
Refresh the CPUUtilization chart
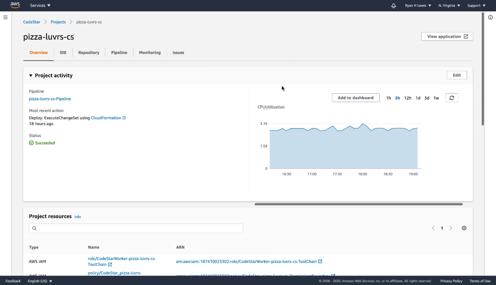tap(452, 98)
